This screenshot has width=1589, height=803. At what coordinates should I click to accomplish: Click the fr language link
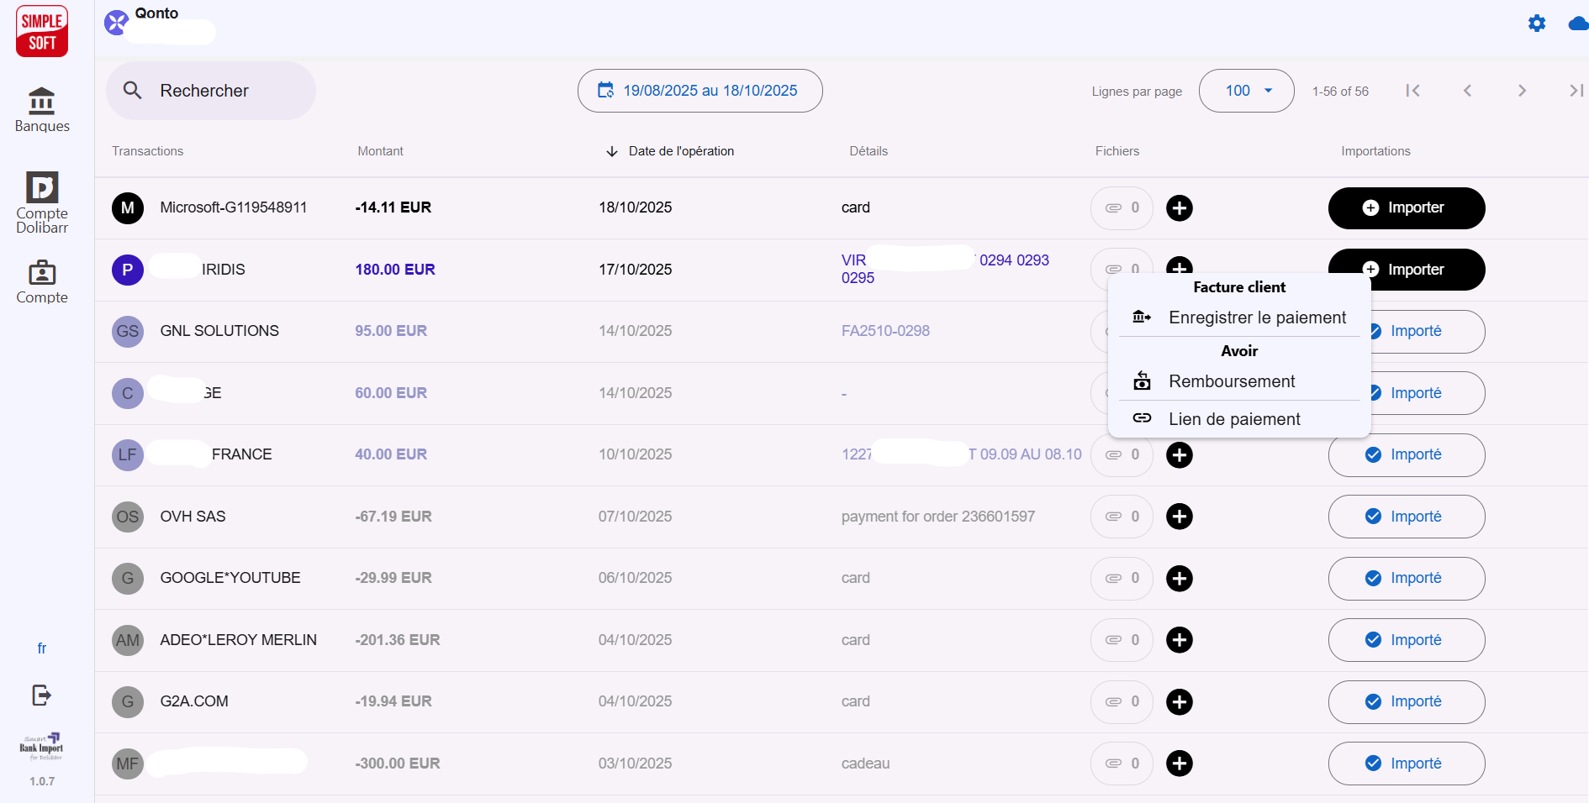(41, 648)
